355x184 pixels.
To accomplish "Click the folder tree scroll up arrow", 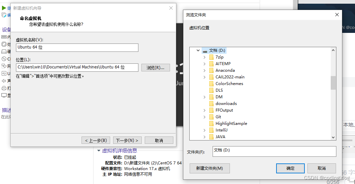I will (333, 50).
